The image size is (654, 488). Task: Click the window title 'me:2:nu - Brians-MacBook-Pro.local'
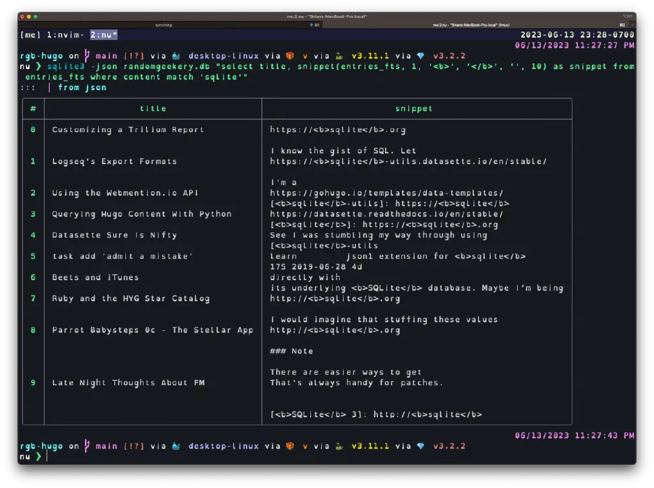click(326, 17)
